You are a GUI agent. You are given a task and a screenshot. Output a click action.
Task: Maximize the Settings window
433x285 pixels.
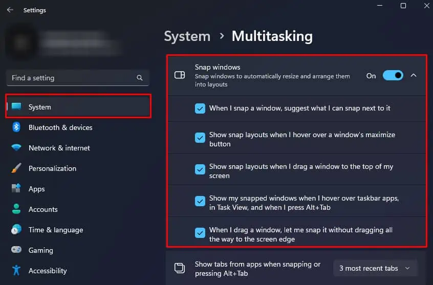403,6
